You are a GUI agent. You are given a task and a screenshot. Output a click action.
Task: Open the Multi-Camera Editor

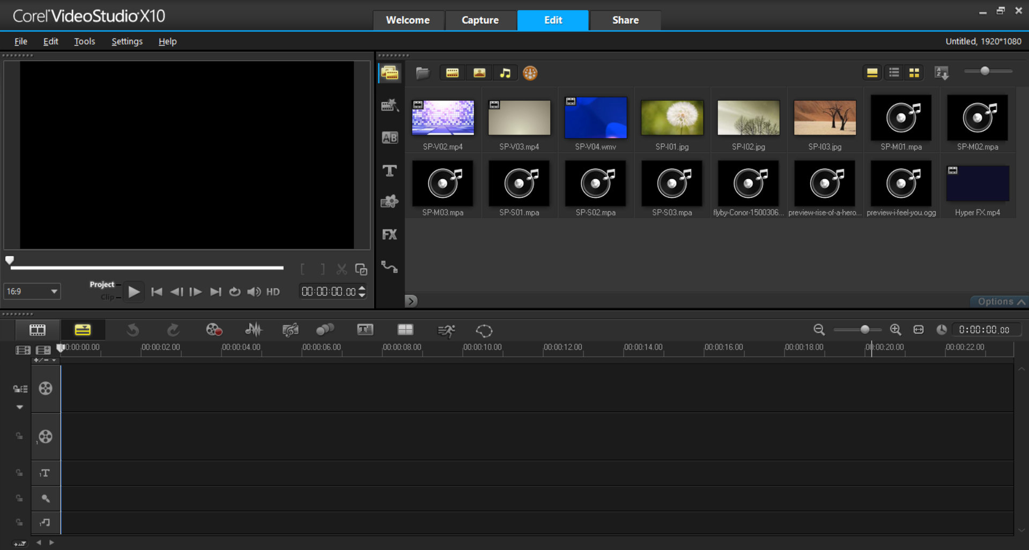point(405,330)
